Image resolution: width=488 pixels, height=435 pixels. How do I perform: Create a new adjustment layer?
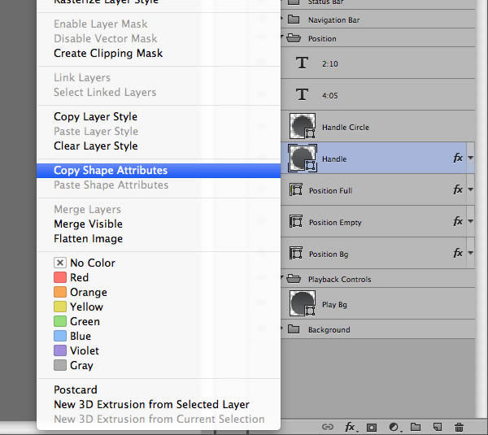click(x=394, y=426)
